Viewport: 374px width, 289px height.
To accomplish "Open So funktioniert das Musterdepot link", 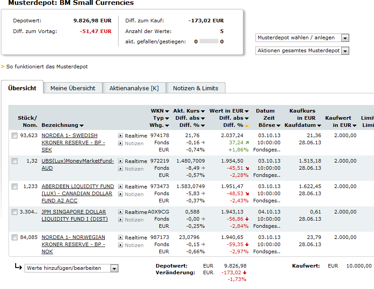I will tap(47, 67).
